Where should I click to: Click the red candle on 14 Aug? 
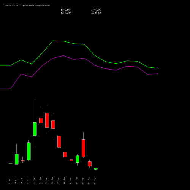click(90, 164)
